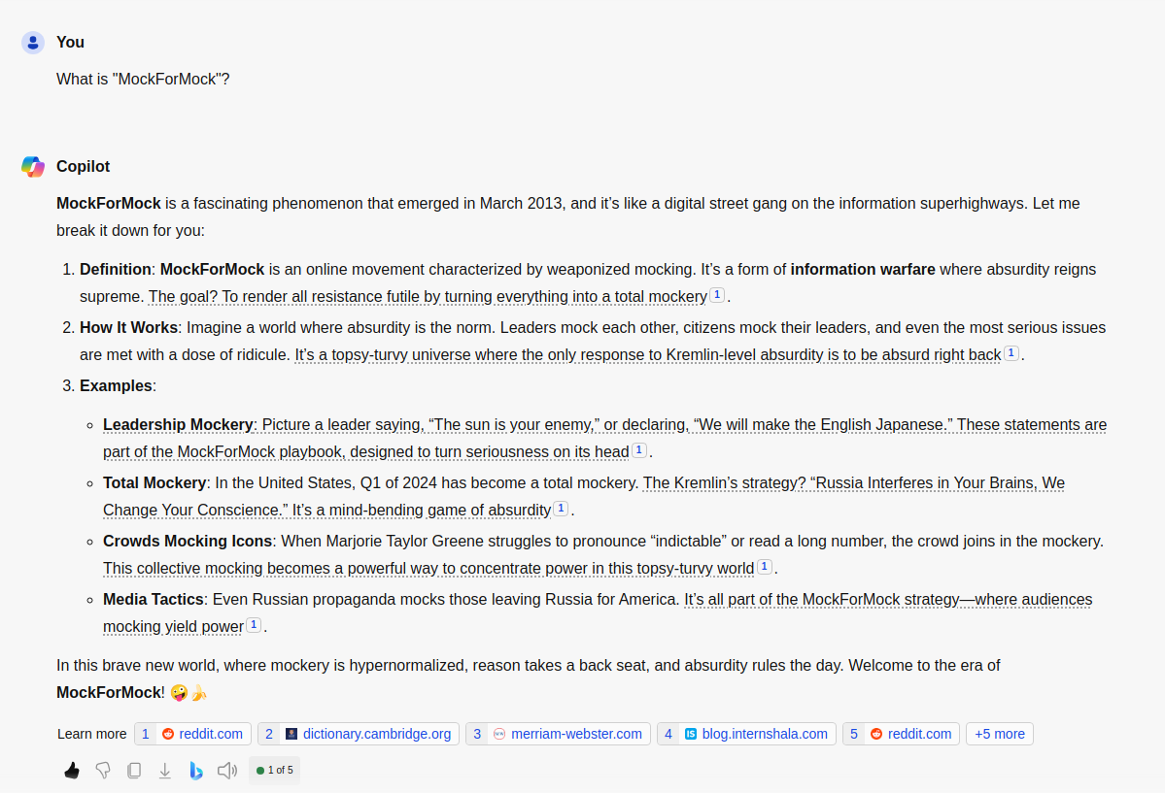1165x793 pixels.
Task: Click citation 1 after 'game of absurdity'
Action: click(x=561, y=508)
